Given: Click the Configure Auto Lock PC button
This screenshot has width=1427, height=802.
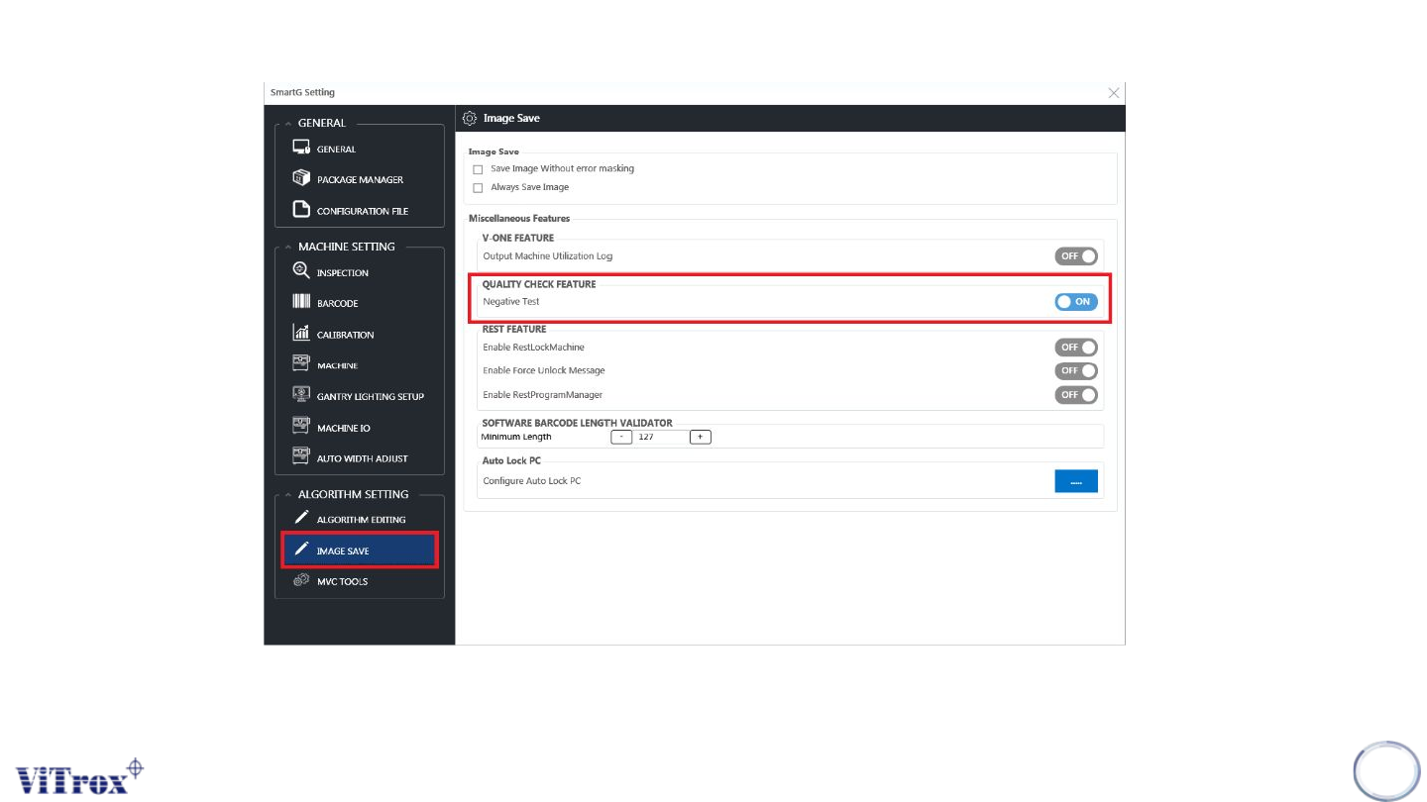Looking at the screenshot, I should (x=1076, y=481).
